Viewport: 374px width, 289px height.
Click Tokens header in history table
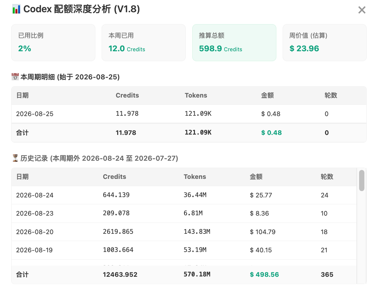pos(195,177)
